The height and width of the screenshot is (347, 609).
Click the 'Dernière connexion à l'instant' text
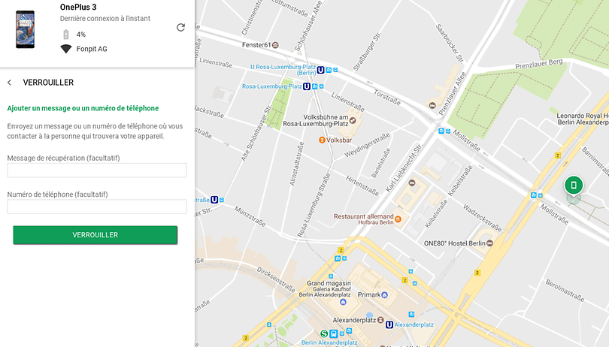tap(105, 18)
